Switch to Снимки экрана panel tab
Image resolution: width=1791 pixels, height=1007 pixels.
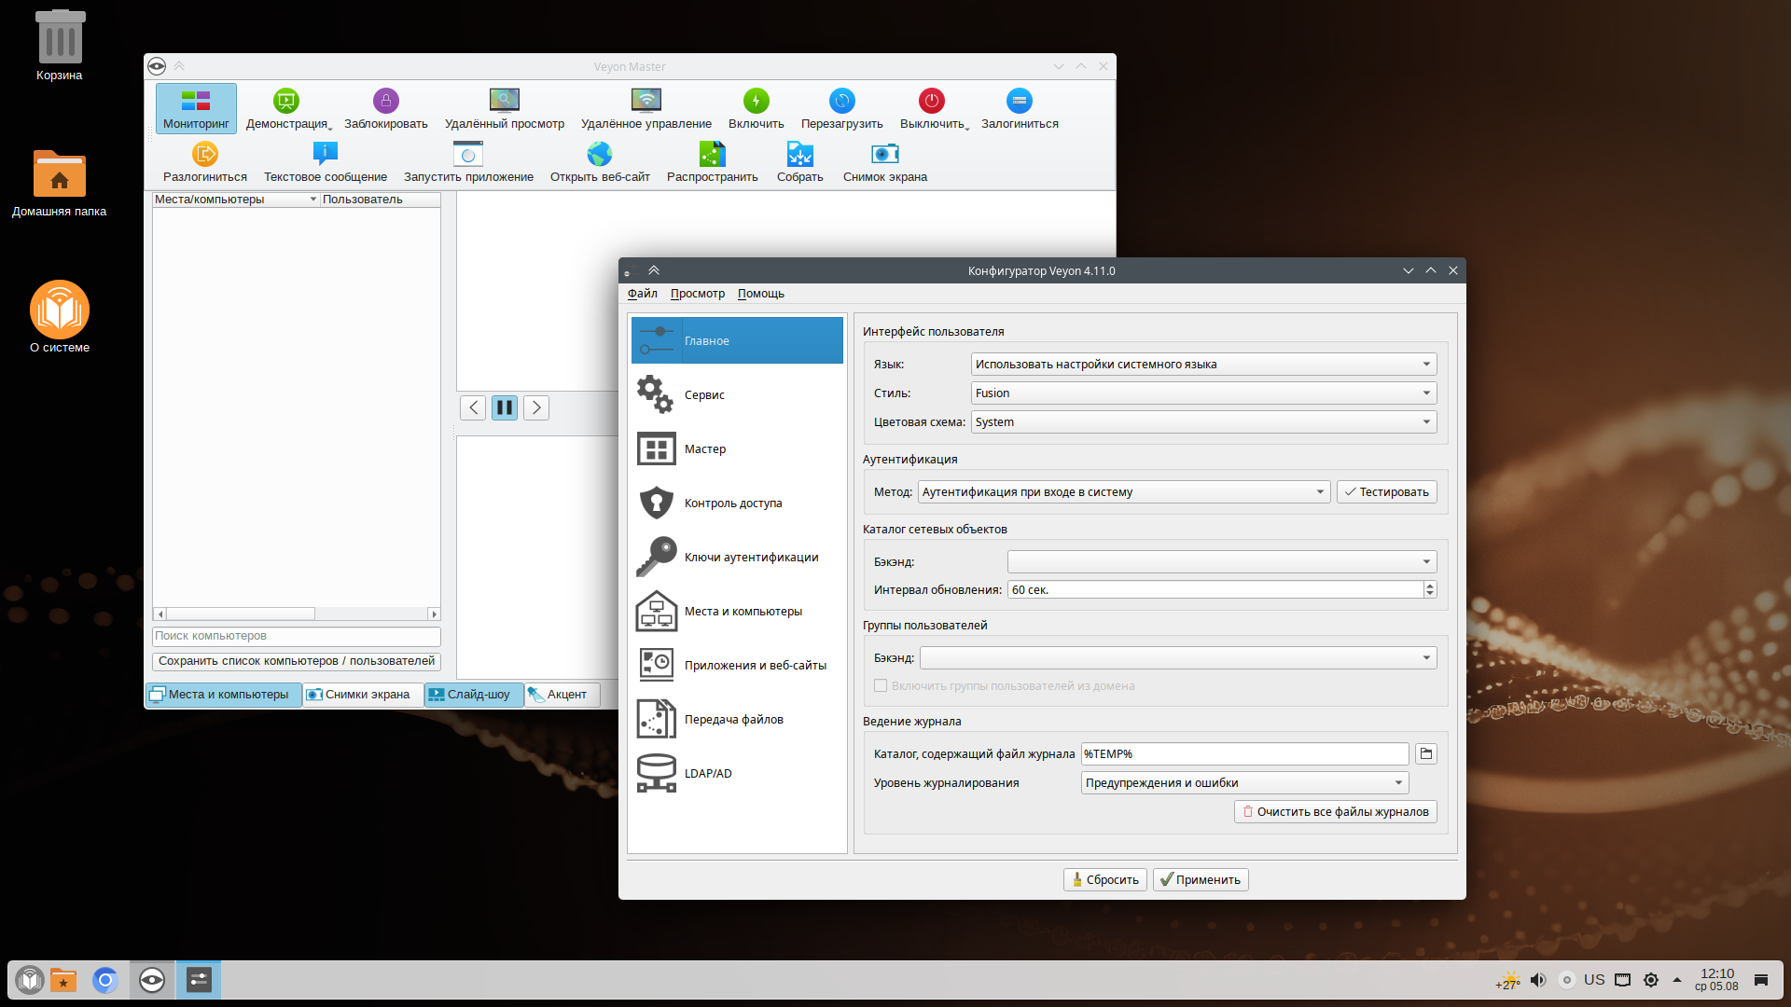(x=363, y=695)
